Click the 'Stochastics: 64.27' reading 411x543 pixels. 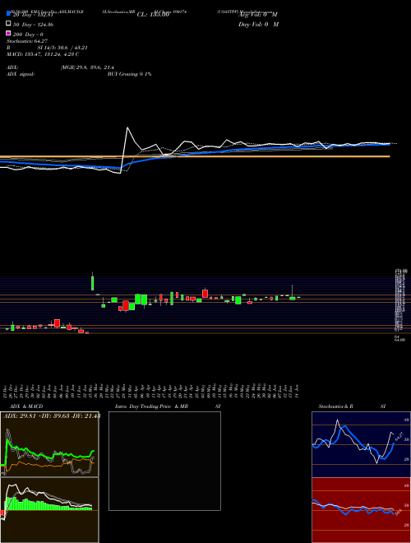click(x=27, y=41)
